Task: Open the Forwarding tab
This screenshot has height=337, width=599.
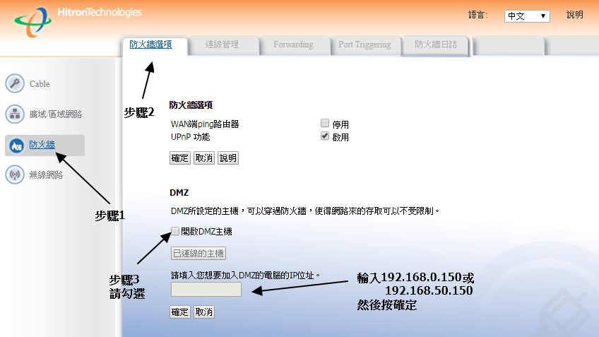Action: click(x=293, y=45)
